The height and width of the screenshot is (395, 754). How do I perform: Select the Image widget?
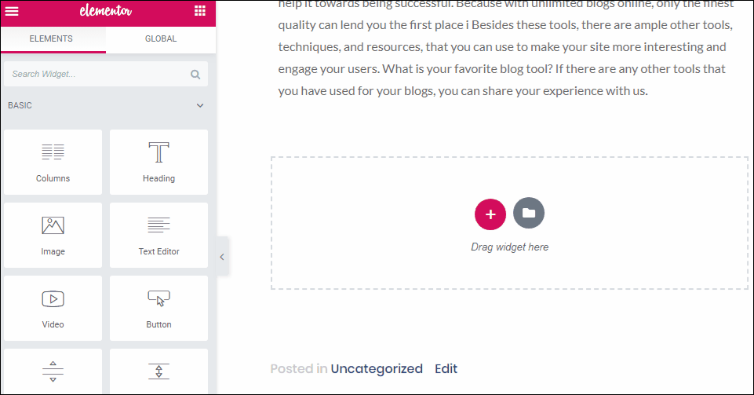(x=53, y=236)
